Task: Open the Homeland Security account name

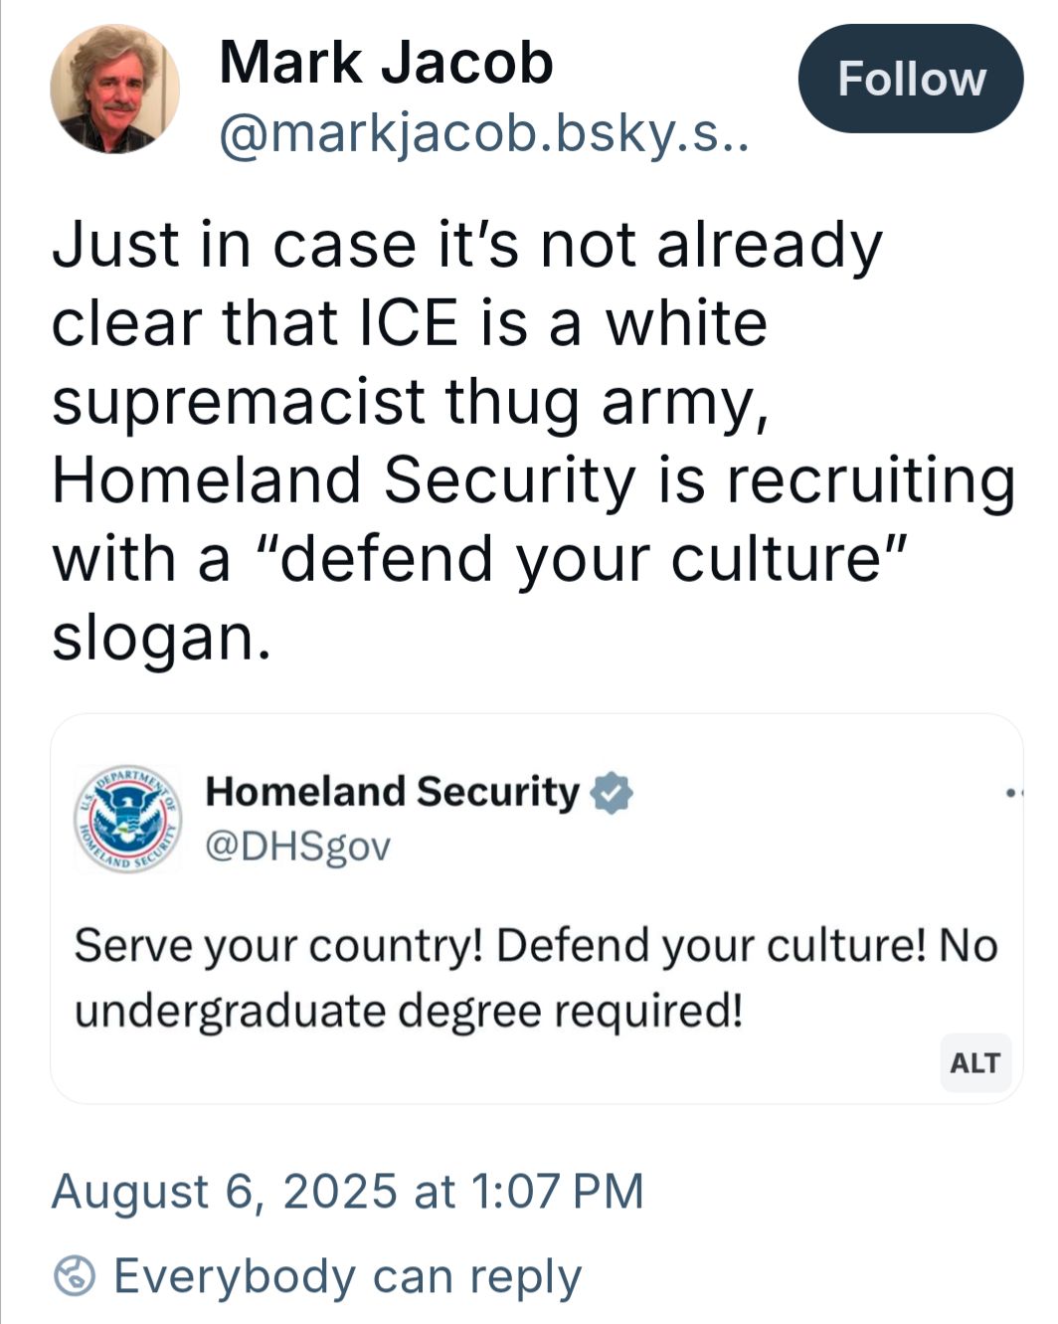Action: 392,792
